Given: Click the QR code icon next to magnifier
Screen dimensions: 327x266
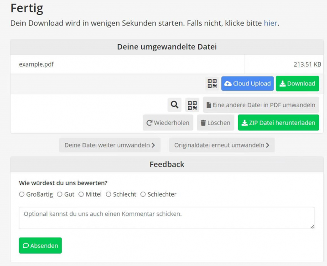Looking at the screenshot, I should [192, 105].
